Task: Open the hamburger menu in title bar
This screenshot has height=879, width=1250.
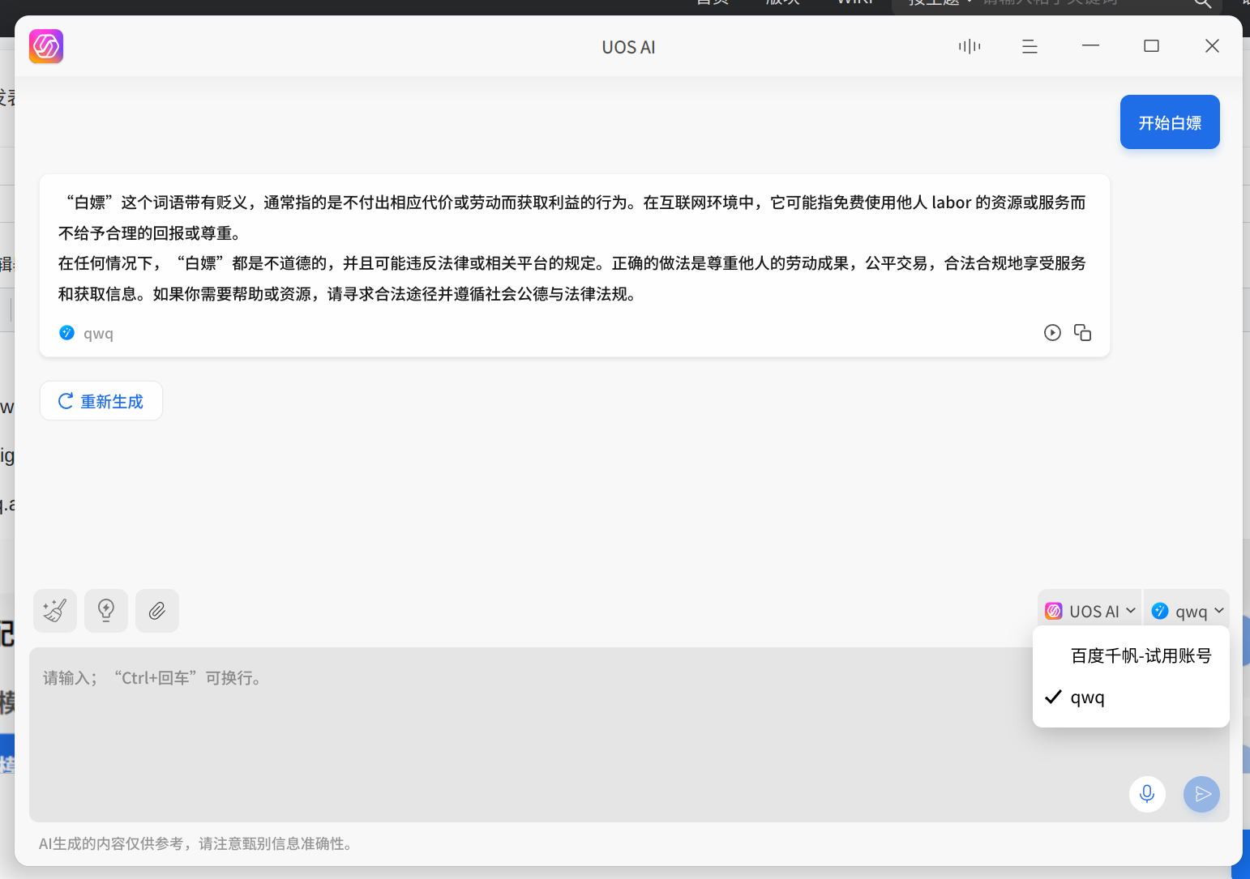Action: pyautogui.click(x=1030, y=46)
